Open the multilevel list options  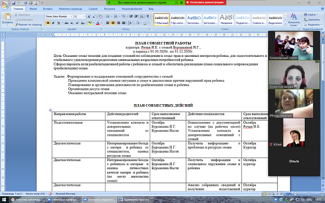click(124, 16)
